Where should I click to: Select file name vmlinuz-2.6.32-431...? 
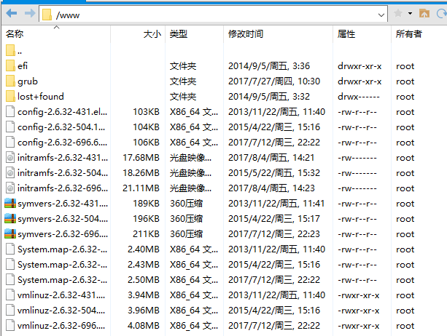click(61, 295)
